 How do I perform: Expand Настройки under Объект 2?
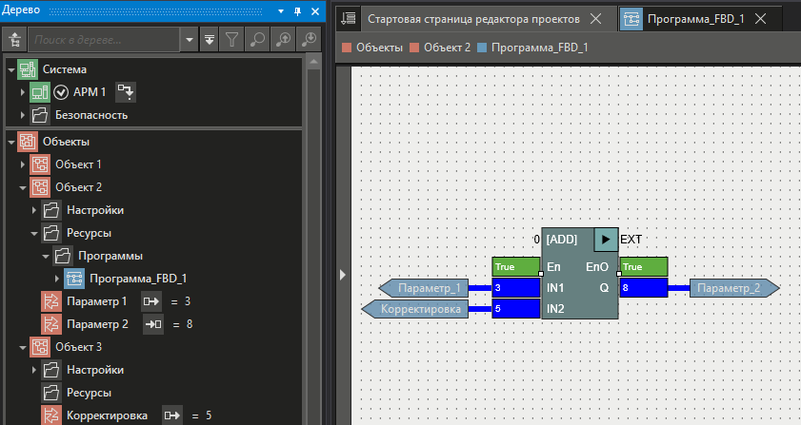pyautogui.click(x=34, y=210)
